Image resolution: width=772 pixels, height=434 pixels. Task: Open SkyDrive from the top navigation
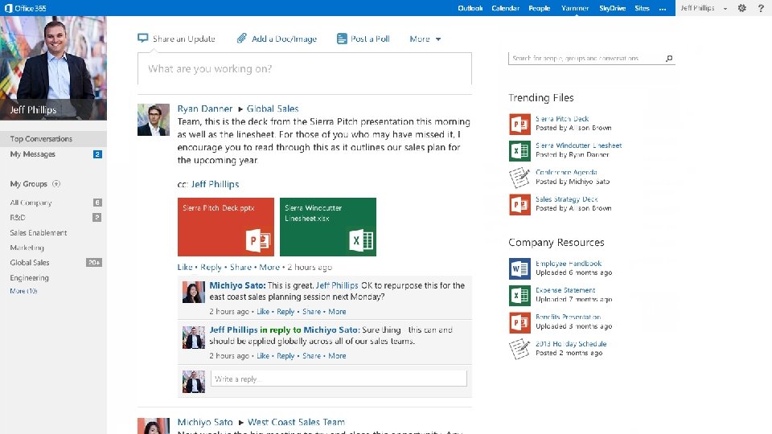pyautogui.click(x=613, y=8)
